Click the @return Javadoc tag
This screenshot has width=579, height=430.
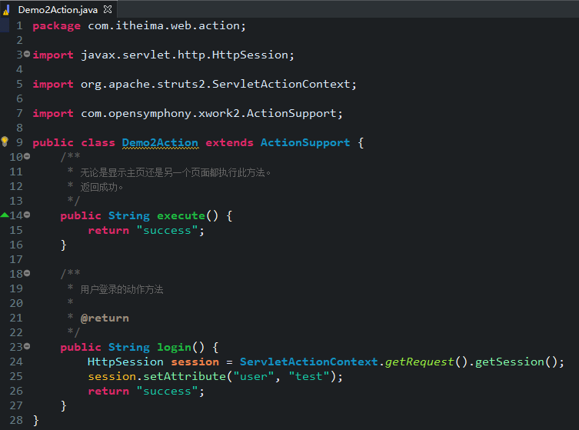click(x=105, y=318)
